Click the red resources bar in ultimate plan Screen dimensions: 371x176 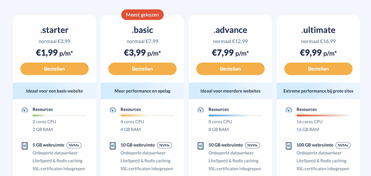[x=324, y=115]
